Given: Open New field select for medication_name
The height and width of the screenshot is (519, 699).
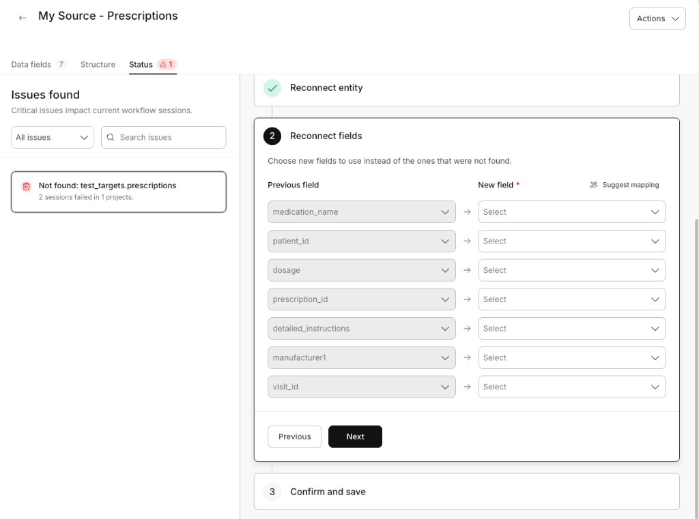Looking at the screenshot, I should (571, 212).
